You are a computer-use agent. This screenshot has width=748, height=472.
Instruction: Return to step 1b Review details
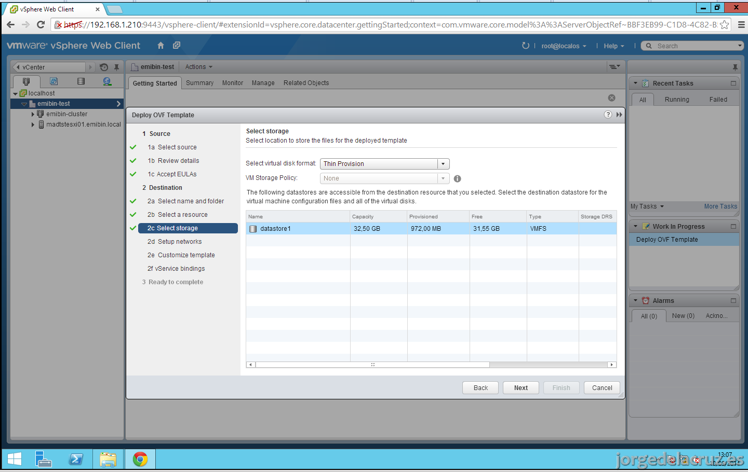point(173,161)
